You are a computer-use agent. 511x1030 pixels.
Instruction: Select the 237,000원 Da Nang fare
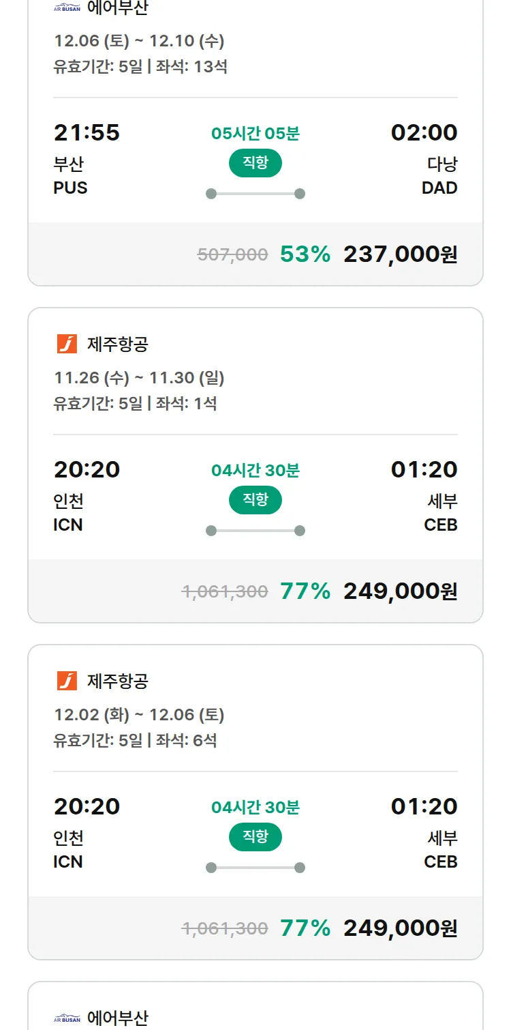coord(400,254)
